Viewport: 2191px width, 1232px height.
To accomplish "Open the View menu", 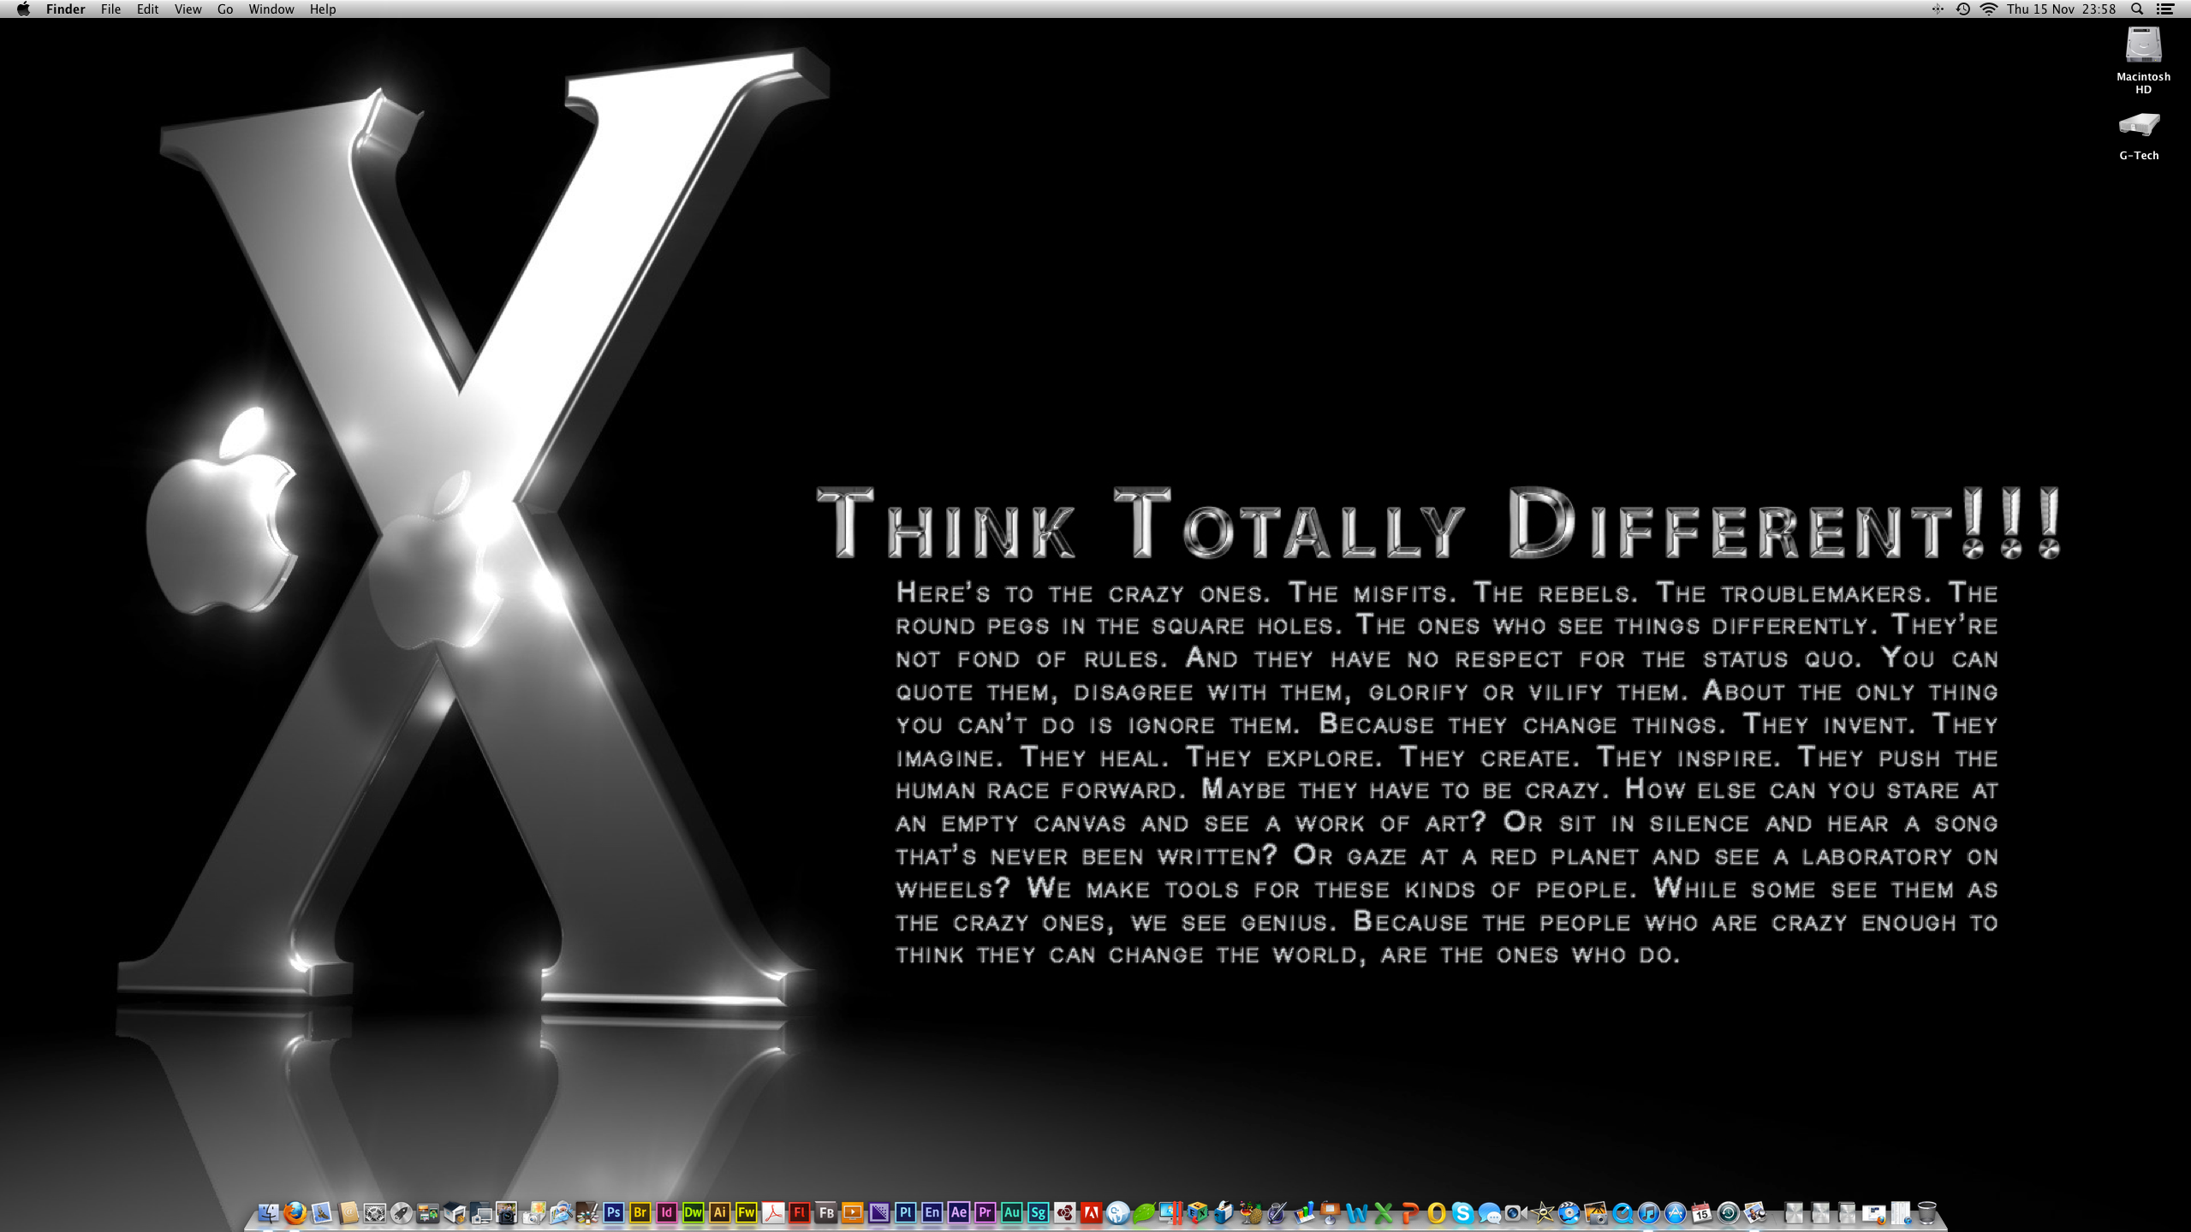I will [188, 9].
